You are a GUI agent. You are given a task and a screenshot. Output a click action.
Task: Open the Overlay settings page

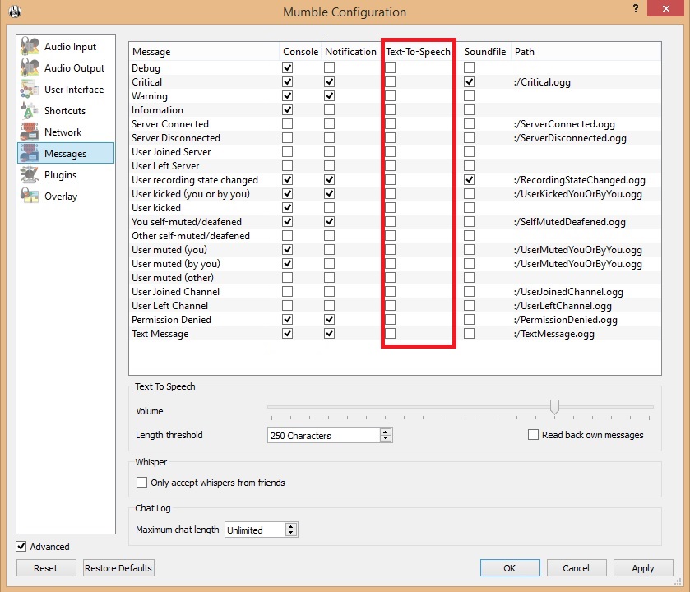[66, 197]
